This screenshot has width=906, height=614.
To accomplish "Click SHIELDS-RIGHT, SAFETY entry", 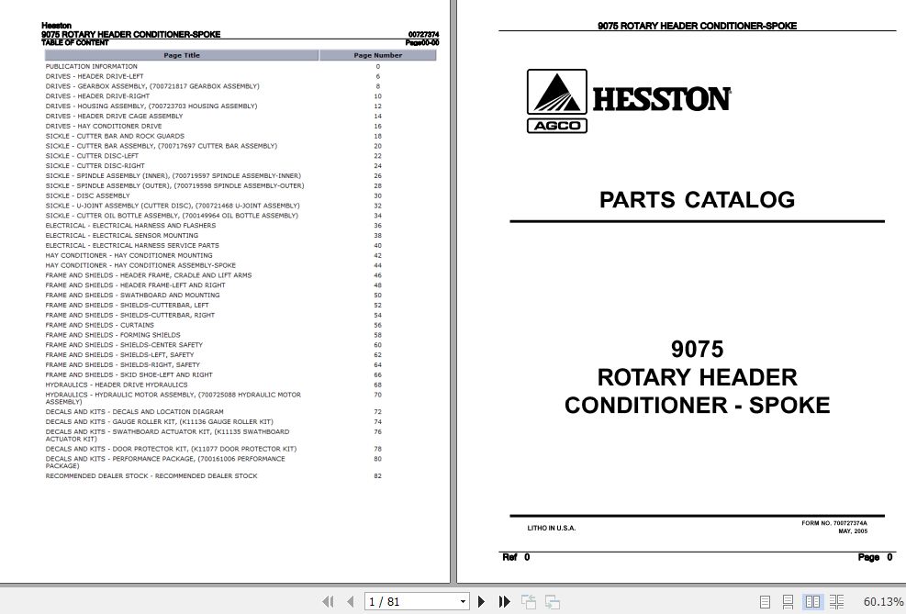I will (x=122, y=365).
